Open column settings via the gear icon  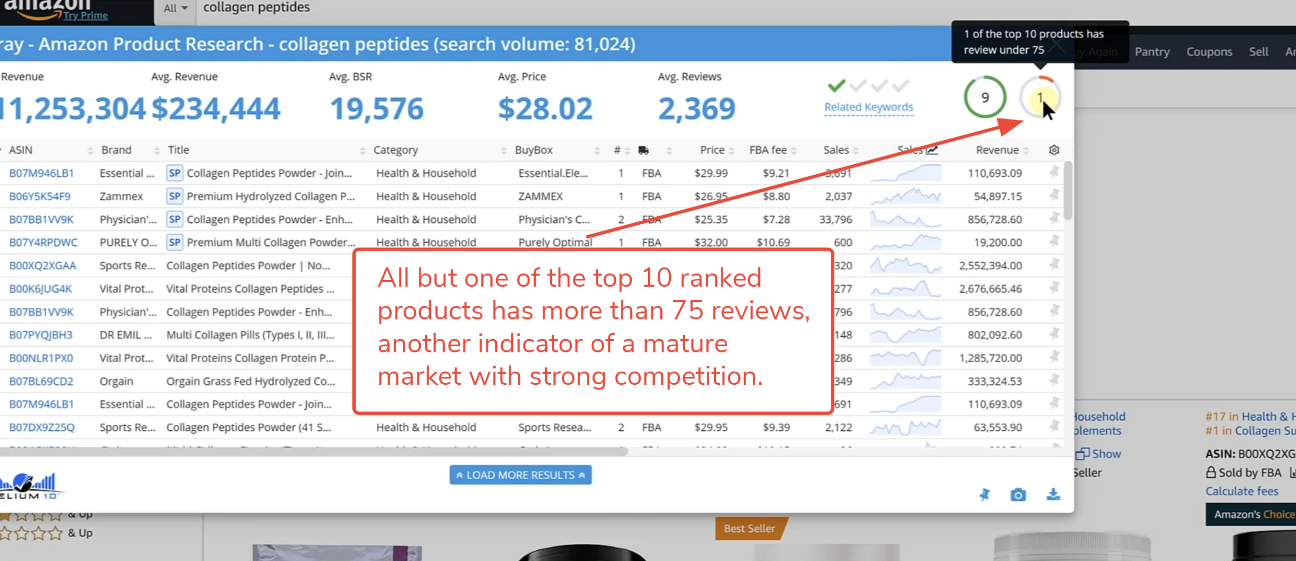1054,150
